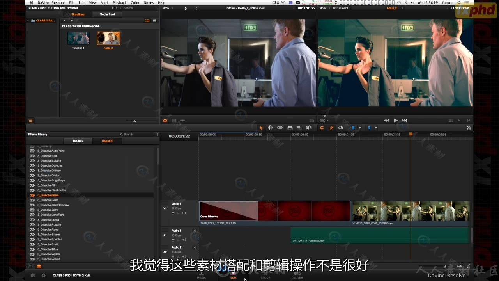Open the tools icon at toolbar right end
Image resolution: width=499 pixels, height=281 pixels.
pyautogui.click(x=469, y=128)
